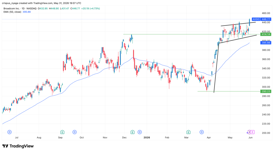This screenshot has width=274, height=152.
Task: Click the open value O432.95
Action: (43, 8)
